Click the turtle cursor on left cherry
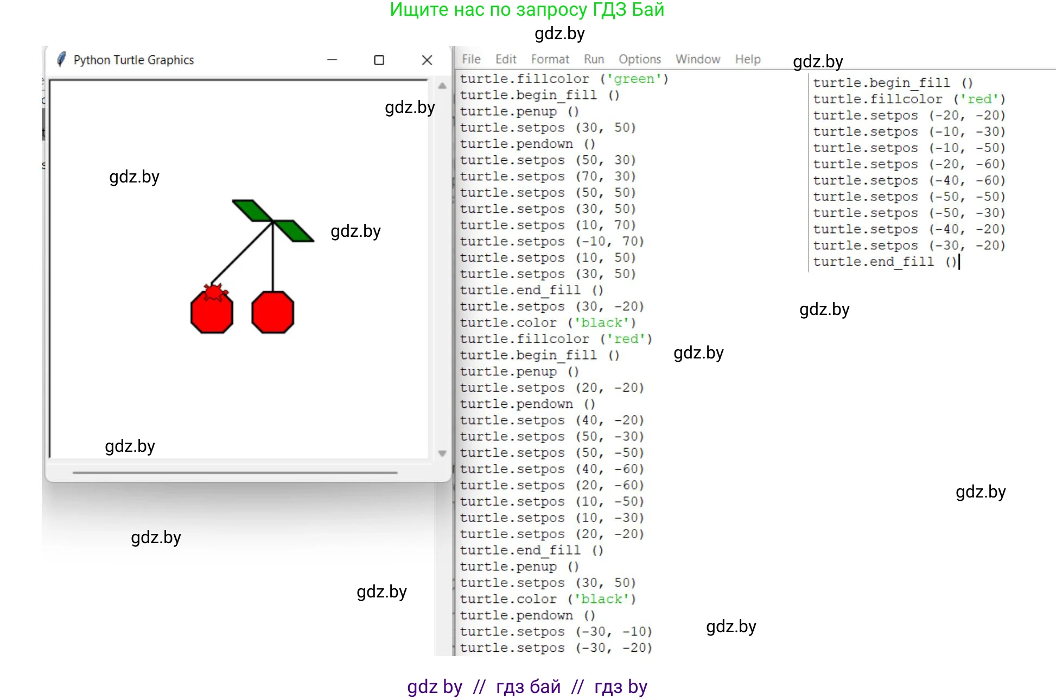 click(213, 292)
